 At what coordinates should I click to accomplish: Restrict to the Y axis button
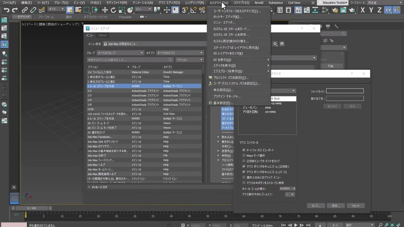click(x=371, y=10)
